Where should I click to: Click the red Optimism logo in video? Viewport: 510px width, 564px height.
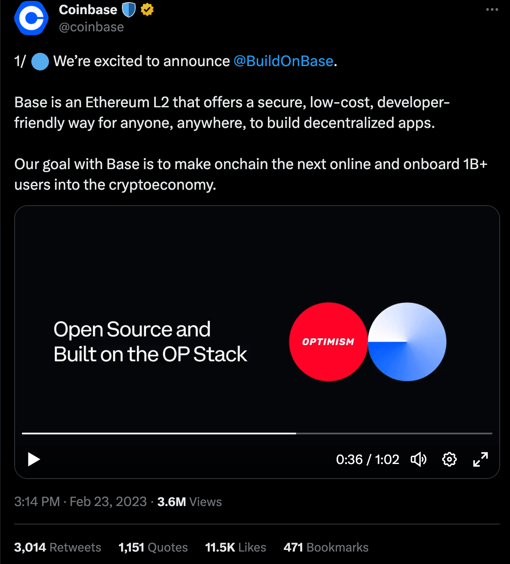(328, 342)
